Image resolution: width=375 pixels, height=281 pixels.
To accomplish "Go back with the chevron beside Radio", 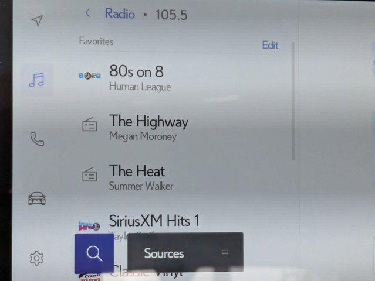I will [x=87, y=13].
